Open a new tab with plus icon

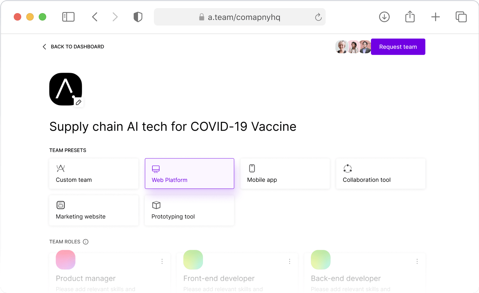coord(435,17)
